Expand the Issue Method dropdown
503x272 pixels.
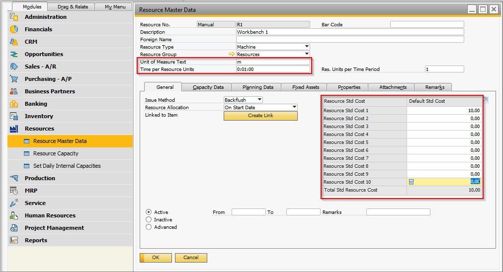pyautogui.click(x=259, y=100)
